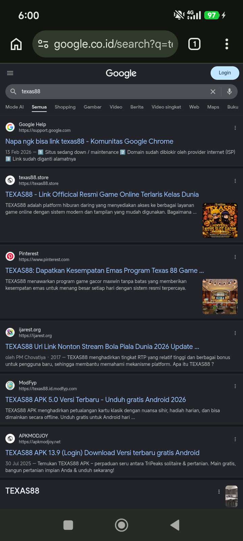Open options for Google Help result

[x=235, y=128]
